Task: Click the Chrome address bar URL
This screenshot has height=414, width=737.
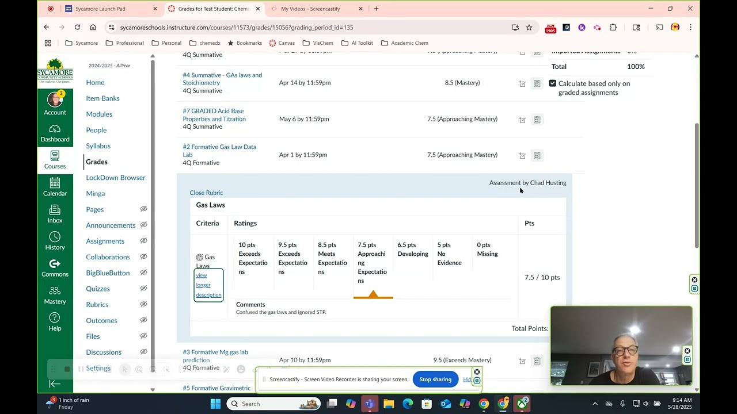Action: click(x=237, y=27)
